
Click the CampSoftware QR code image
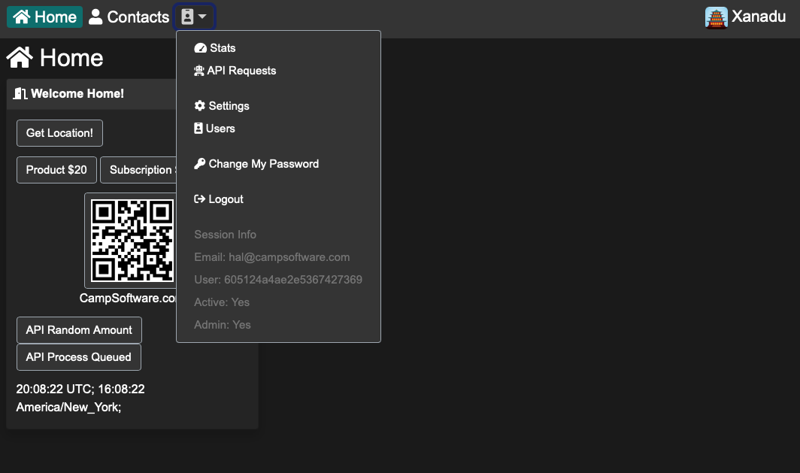point(132,241)
